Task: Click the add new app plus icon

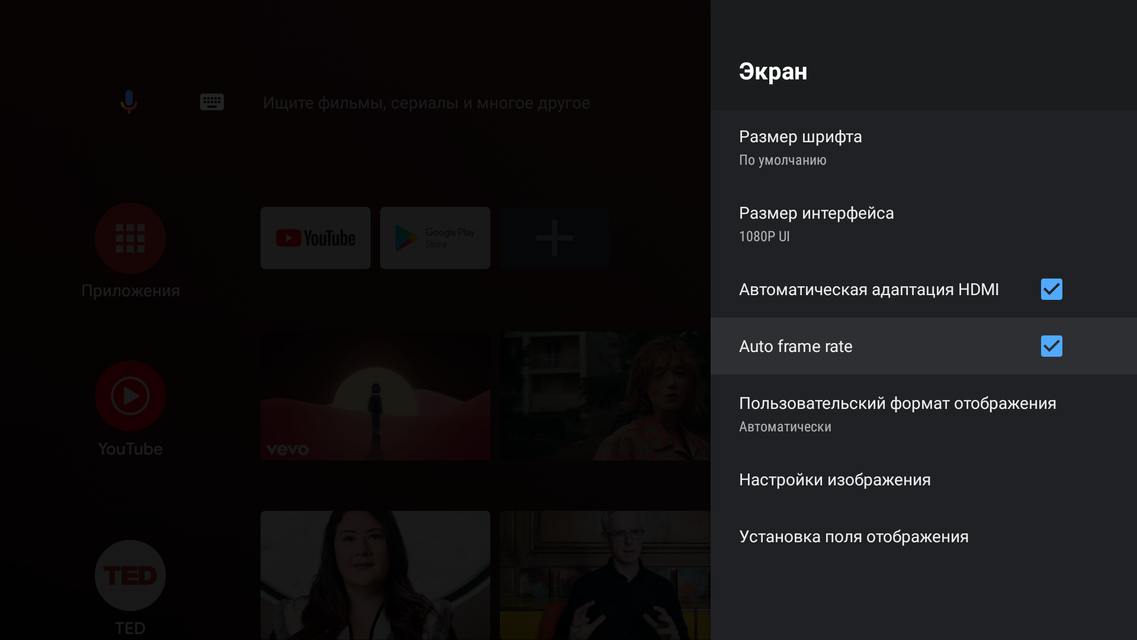Action: click(554, 238)
